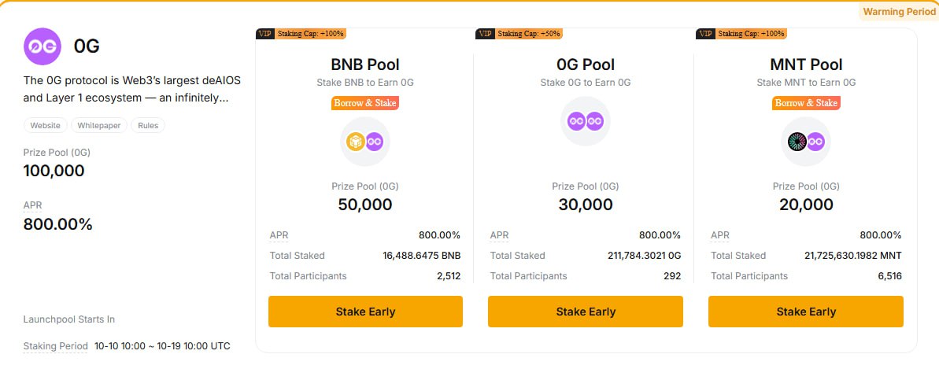Open the Rules link
939x369 pixels.
pos(148,125)
